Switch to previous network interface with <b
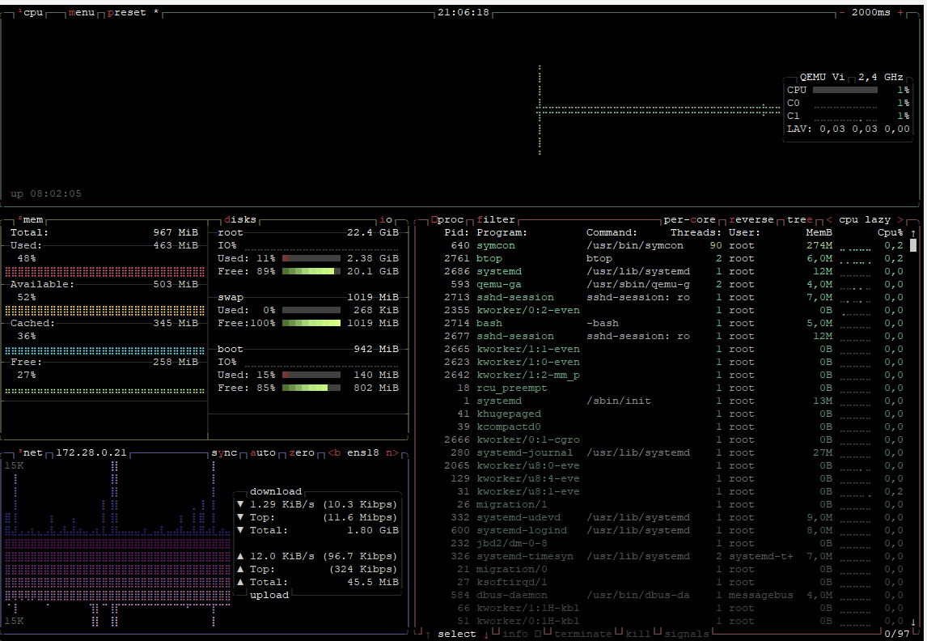Viewport: 927px width, 641px height. coord(334,452)
